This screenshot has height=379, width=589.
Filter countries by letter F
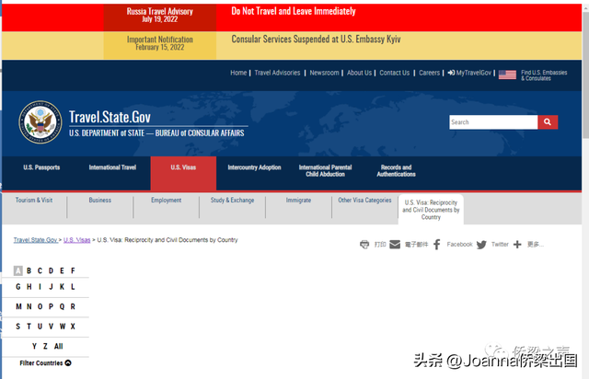coord(73,270)
